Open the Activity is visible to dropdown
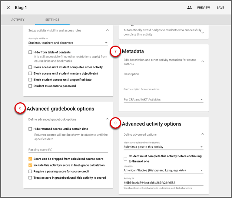 (68, 43)
